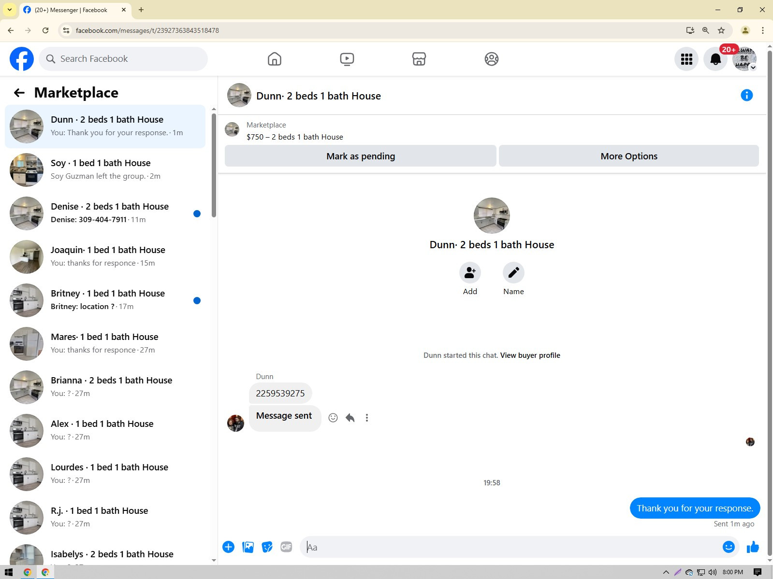This screenshot has height=579, width=773.
Task: Reply to the Message sent bubble
Action: point(350,418)
